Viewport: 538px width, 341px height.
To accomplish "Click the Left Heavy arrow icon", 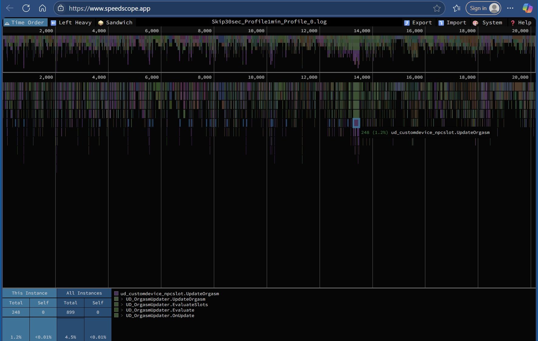I will (x=53, y=22).
